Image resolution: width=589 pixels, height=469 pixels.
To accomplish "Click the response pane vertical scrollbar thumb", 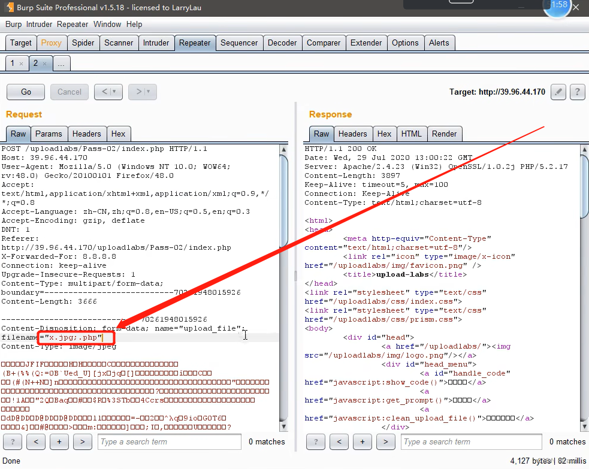I will click(584, 186).
